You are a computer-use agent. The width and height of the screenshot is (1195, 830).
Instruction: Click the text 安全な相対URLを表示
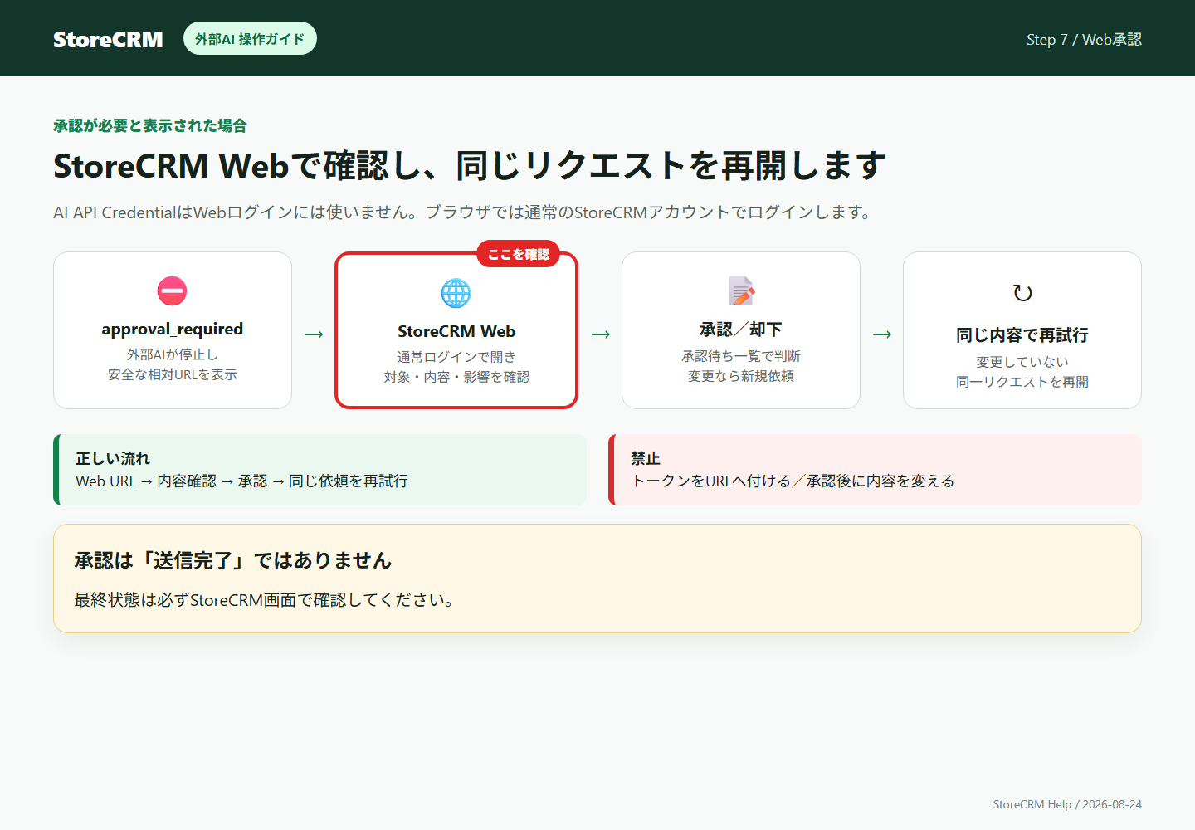tap(173, 374)
